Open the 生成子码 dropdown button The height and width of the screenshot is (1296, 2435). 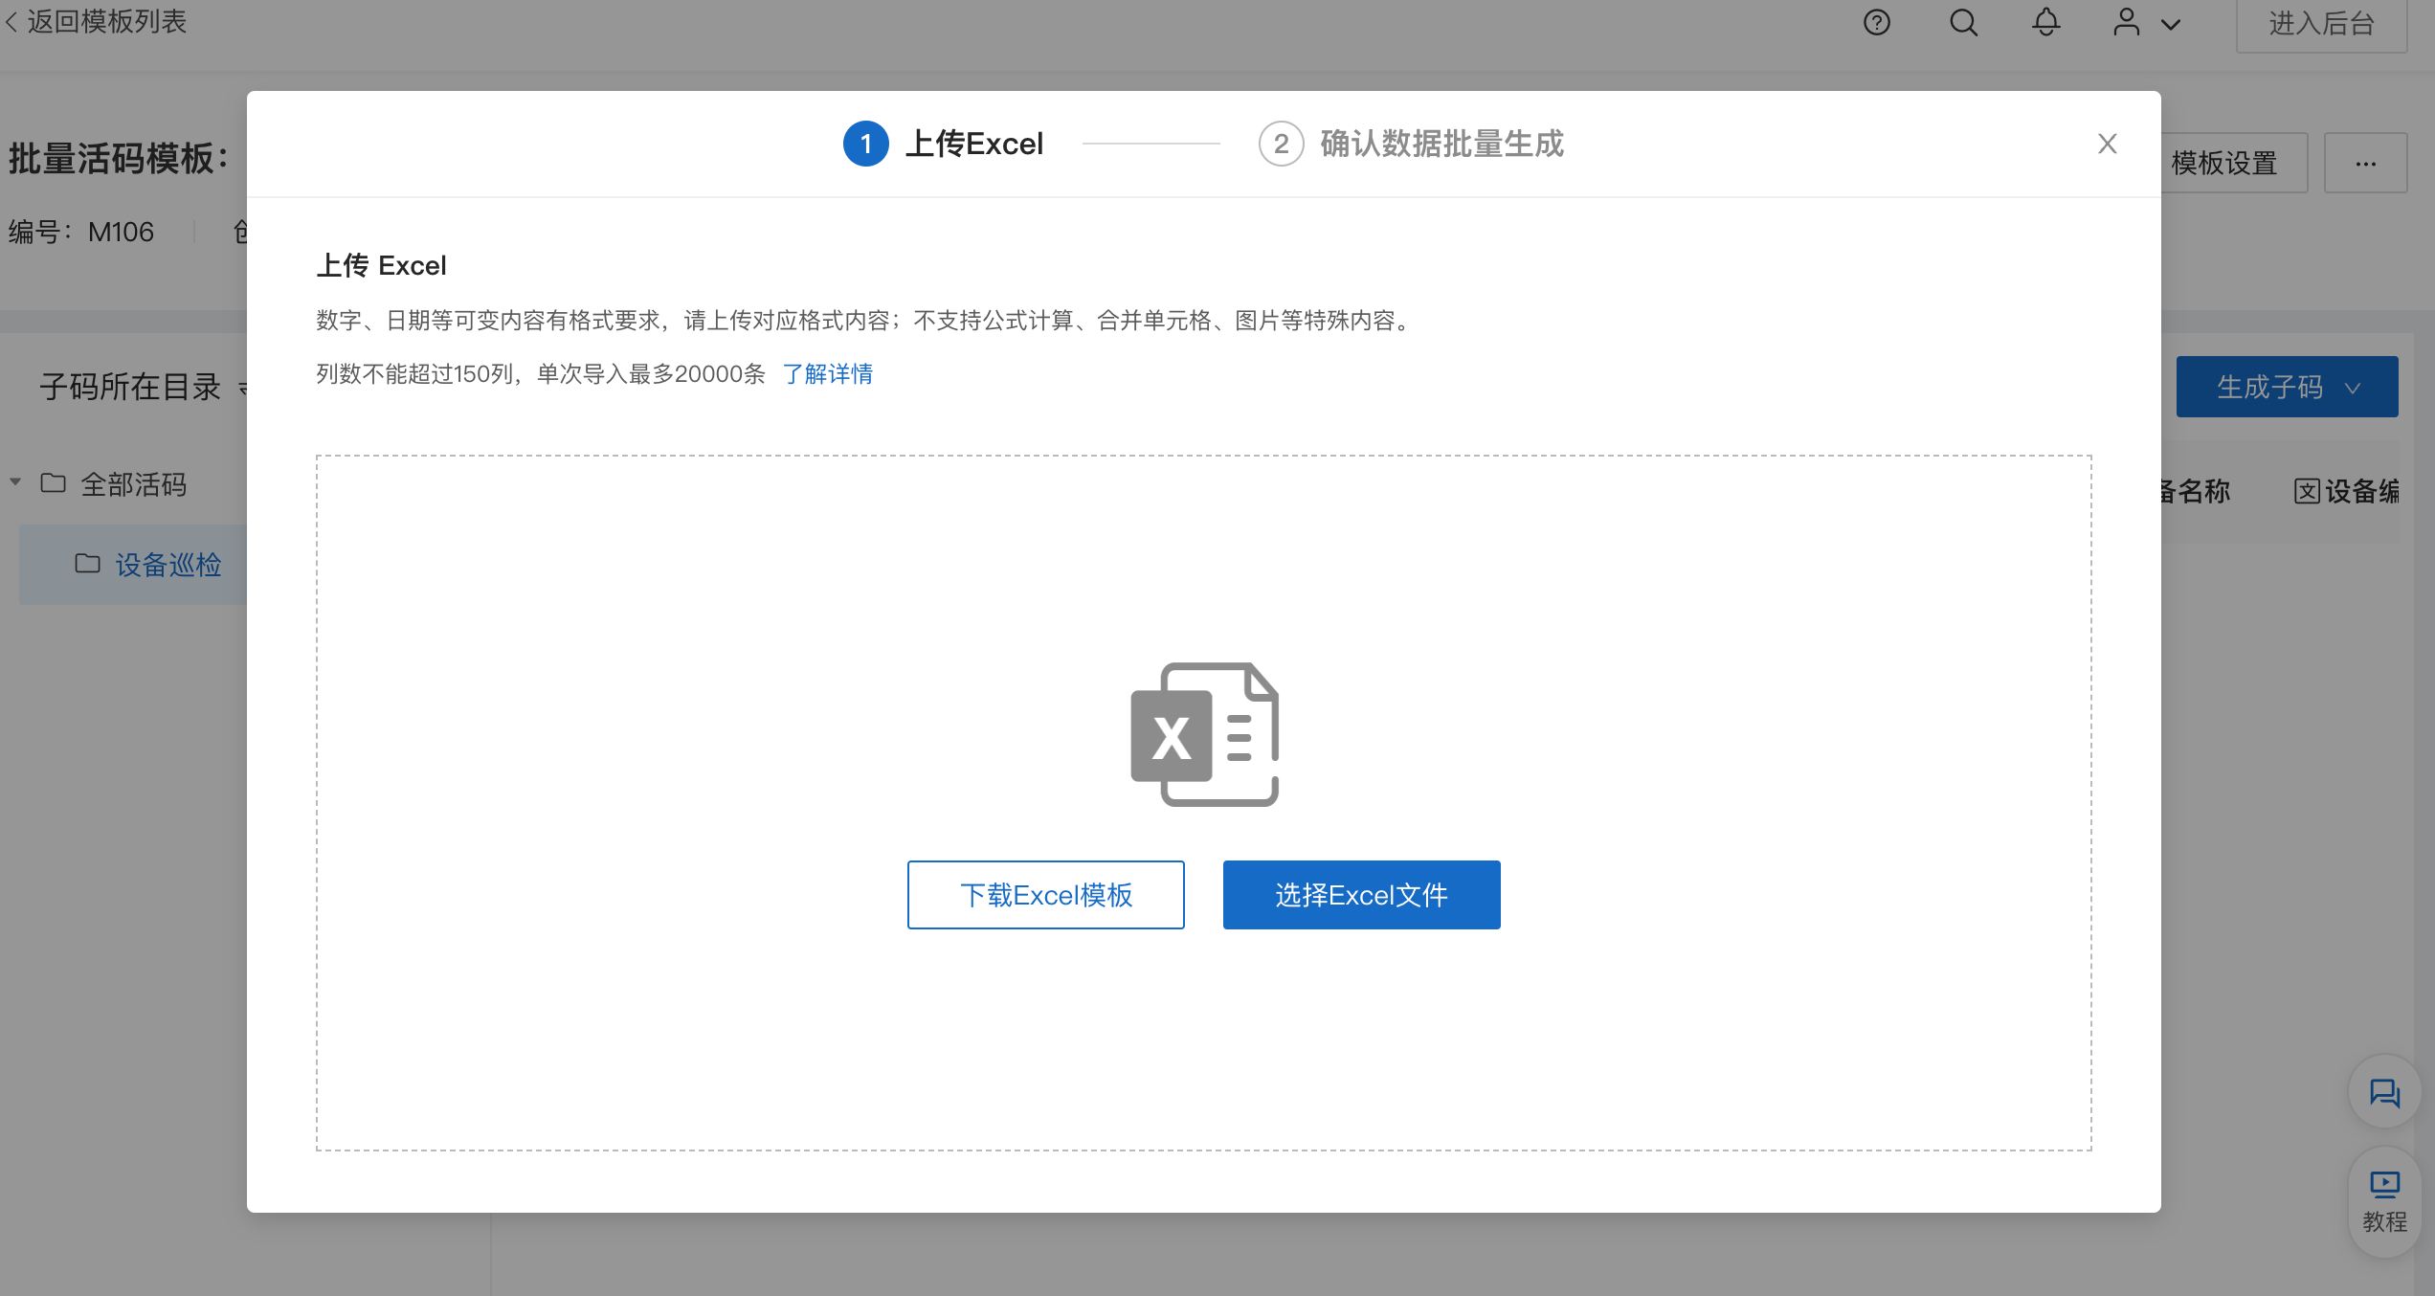tap(2286, 387)
